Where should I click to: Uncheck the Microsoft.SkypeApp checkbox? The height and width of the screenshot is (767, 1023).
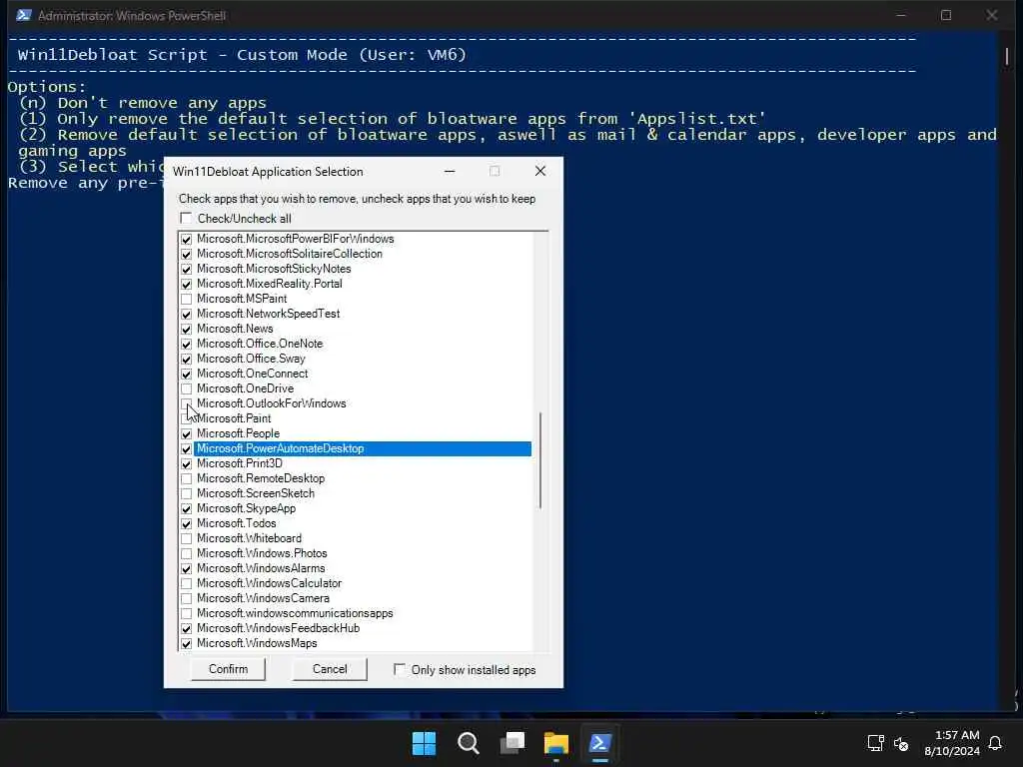pos(186,509)
